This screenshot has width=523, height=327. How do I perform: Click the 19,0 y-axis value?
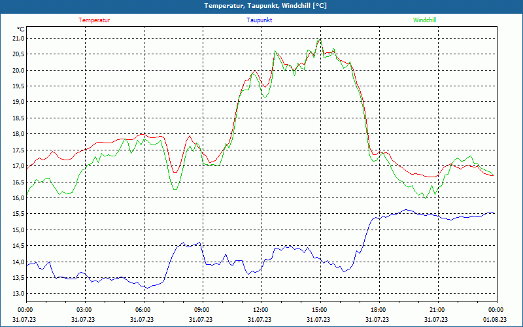click(x=19, y=102)
